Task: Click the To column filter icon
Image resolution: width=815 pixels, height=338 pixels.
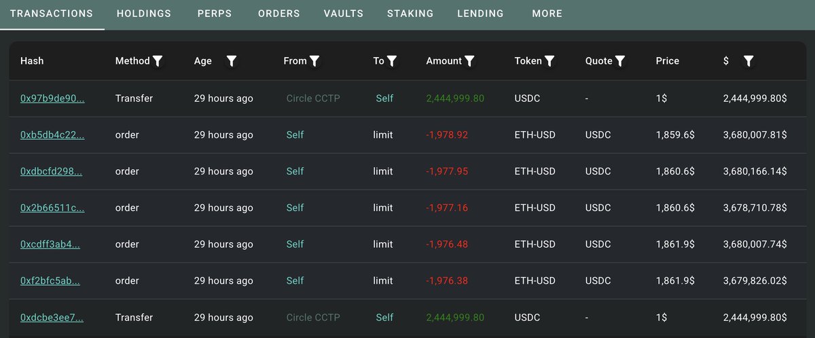Action: pos(392,61)
